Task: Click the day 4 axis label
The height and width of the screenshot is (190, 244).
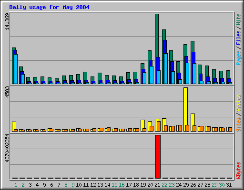Action: (x=37, y=185)
